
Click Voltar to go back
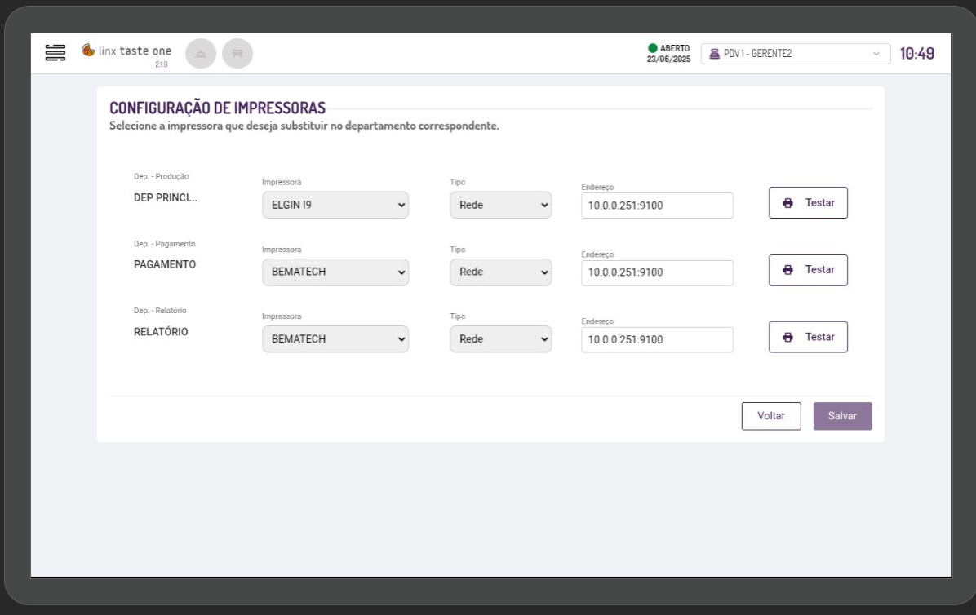pyautogui.click(x=771, y=416)
